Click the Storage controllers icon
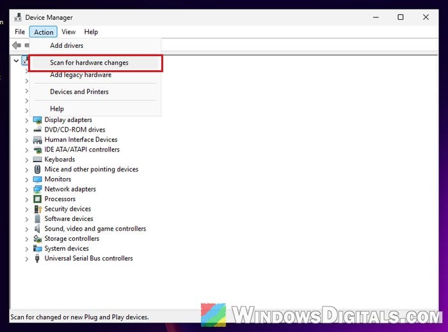This screenshot has width=448, height=332. click(37, 239)
